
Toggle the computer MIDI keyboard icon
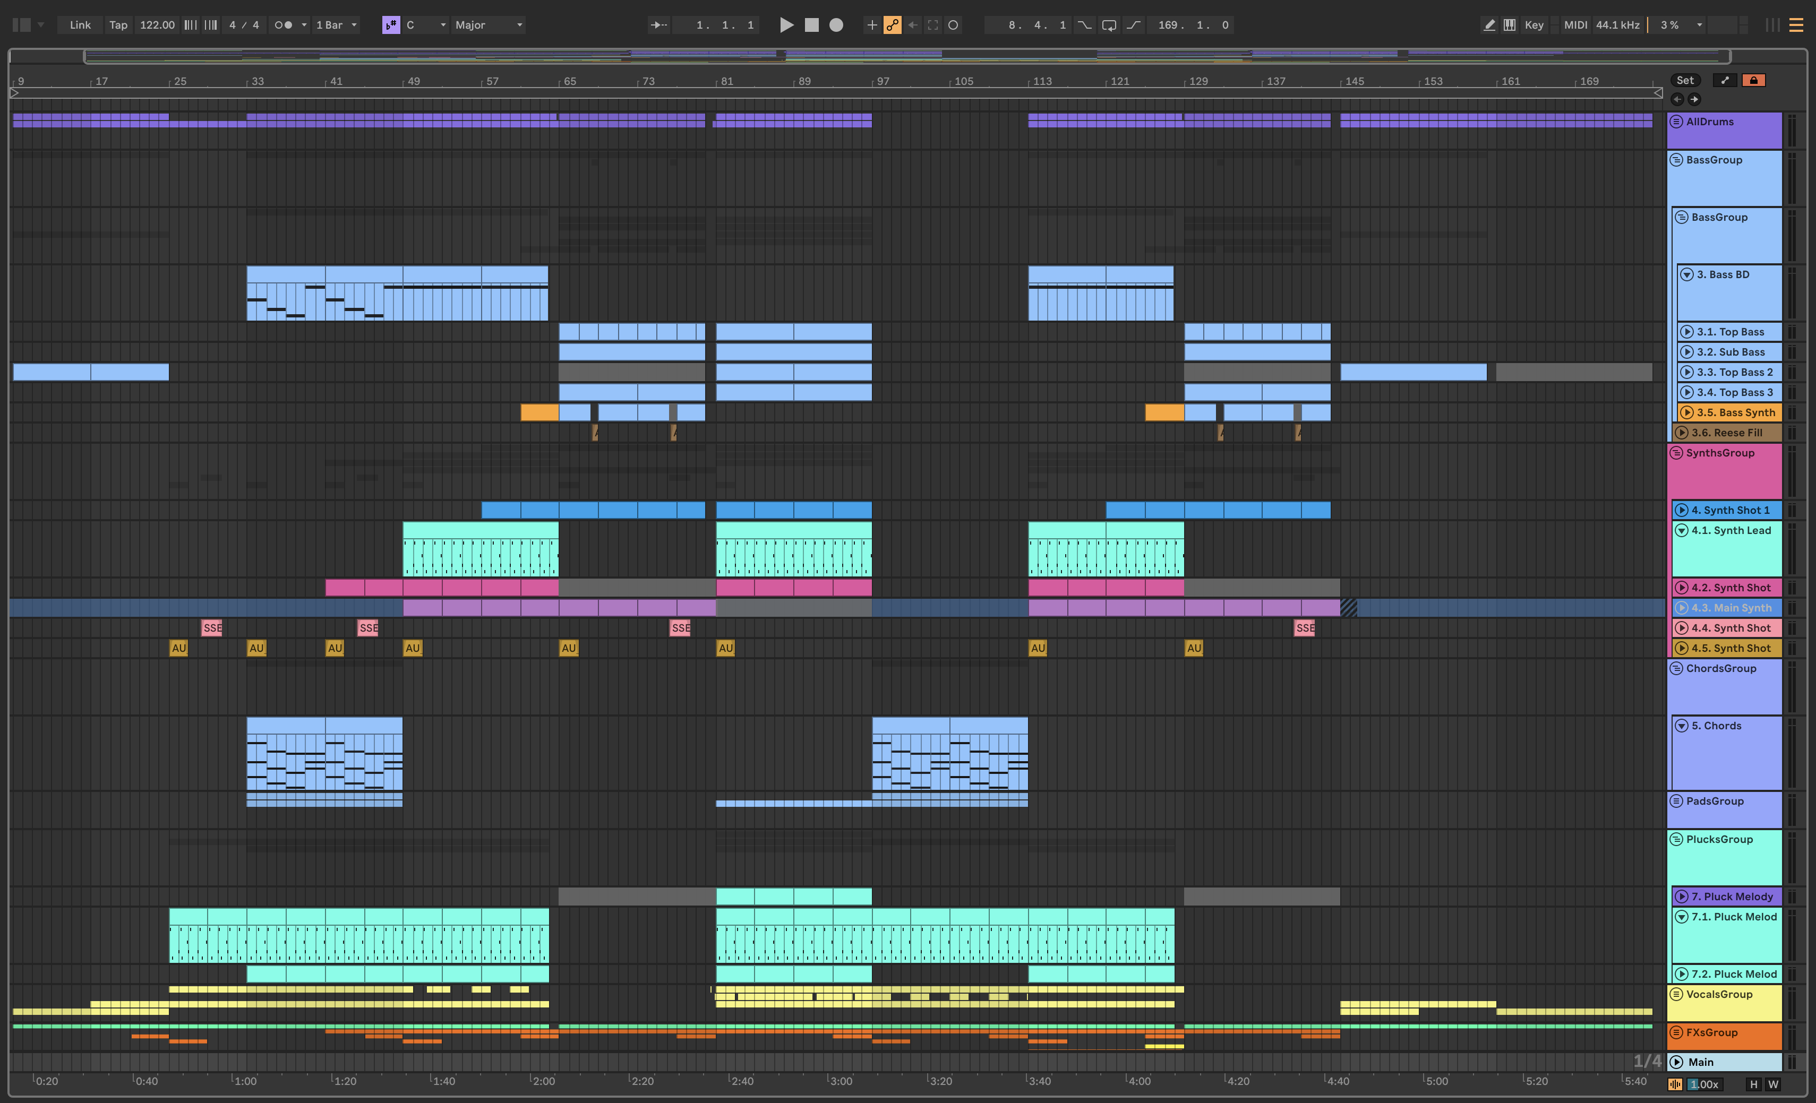[1510, 25]
